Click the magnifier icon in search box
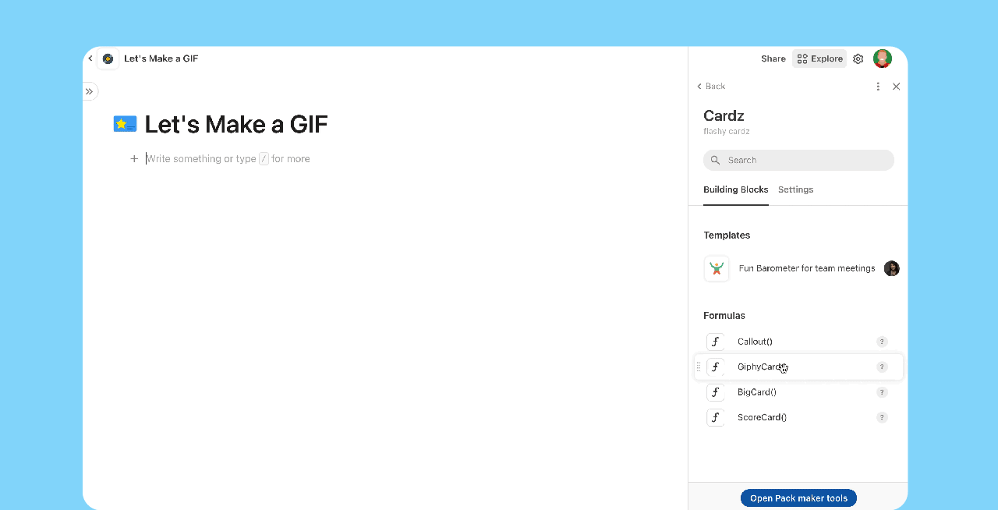The image size is (998, 510). click(715, 160)
